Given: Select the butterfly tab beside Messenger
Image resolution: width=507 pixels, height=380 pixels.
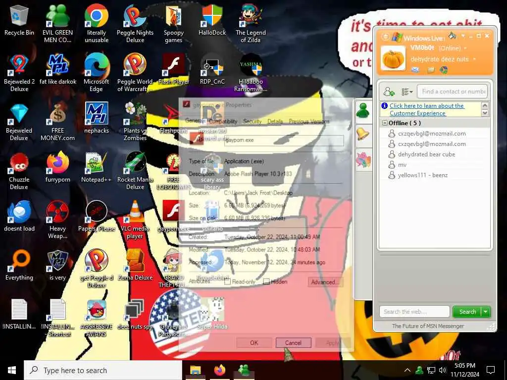Looking at the screenshot, I should coord(363,160).
